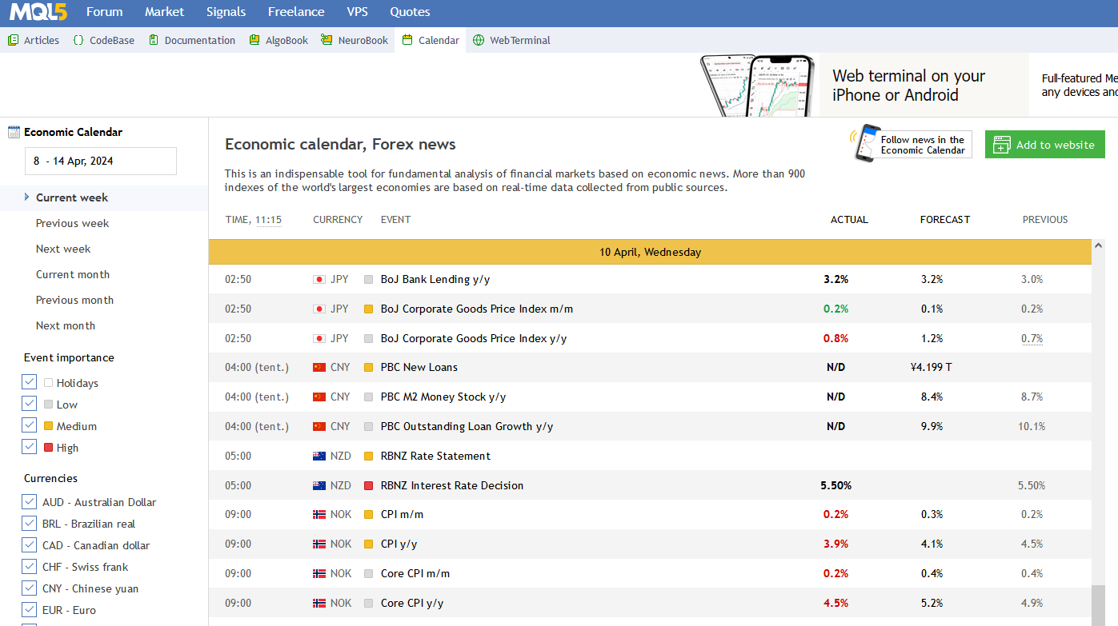Click the Documentation book icon
Viewport: 1118px width, 626px height.
tap(154, 40)
